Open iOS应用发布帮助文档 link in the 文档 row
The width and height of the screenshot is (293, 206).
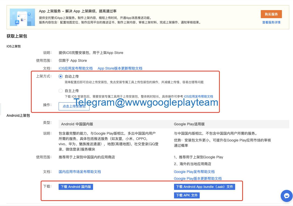tap(76, 68)
